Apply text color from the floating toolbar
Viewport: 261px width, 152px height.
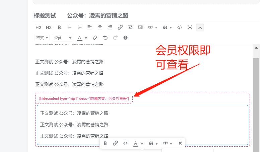pos(135,143)
